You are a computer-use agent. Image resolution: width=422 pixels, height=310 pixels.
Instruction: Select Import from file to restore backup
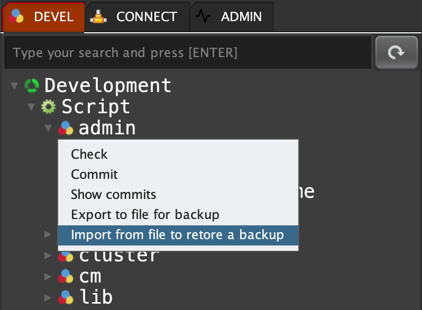[177, 235]
